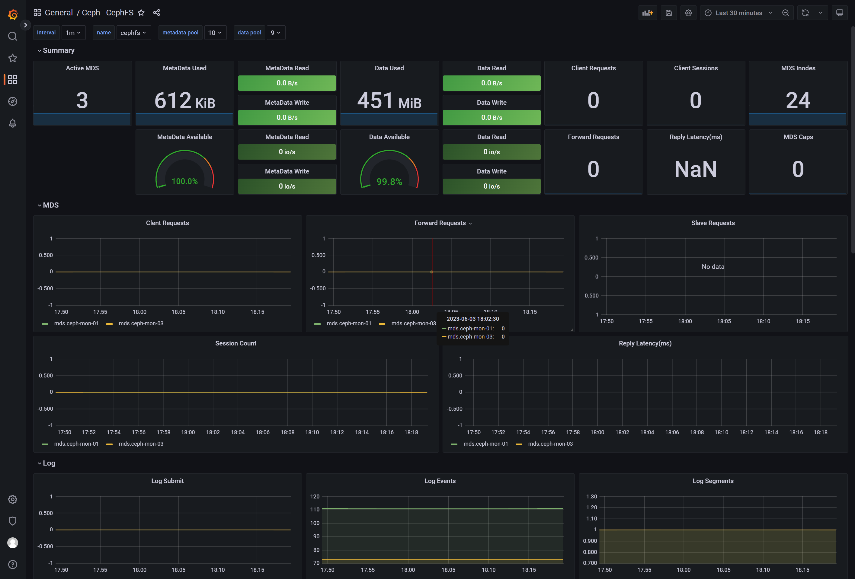Click the mds.ceph-mon-03 yellow legend color swatch in Reply Latency

[x=519, y=444]
